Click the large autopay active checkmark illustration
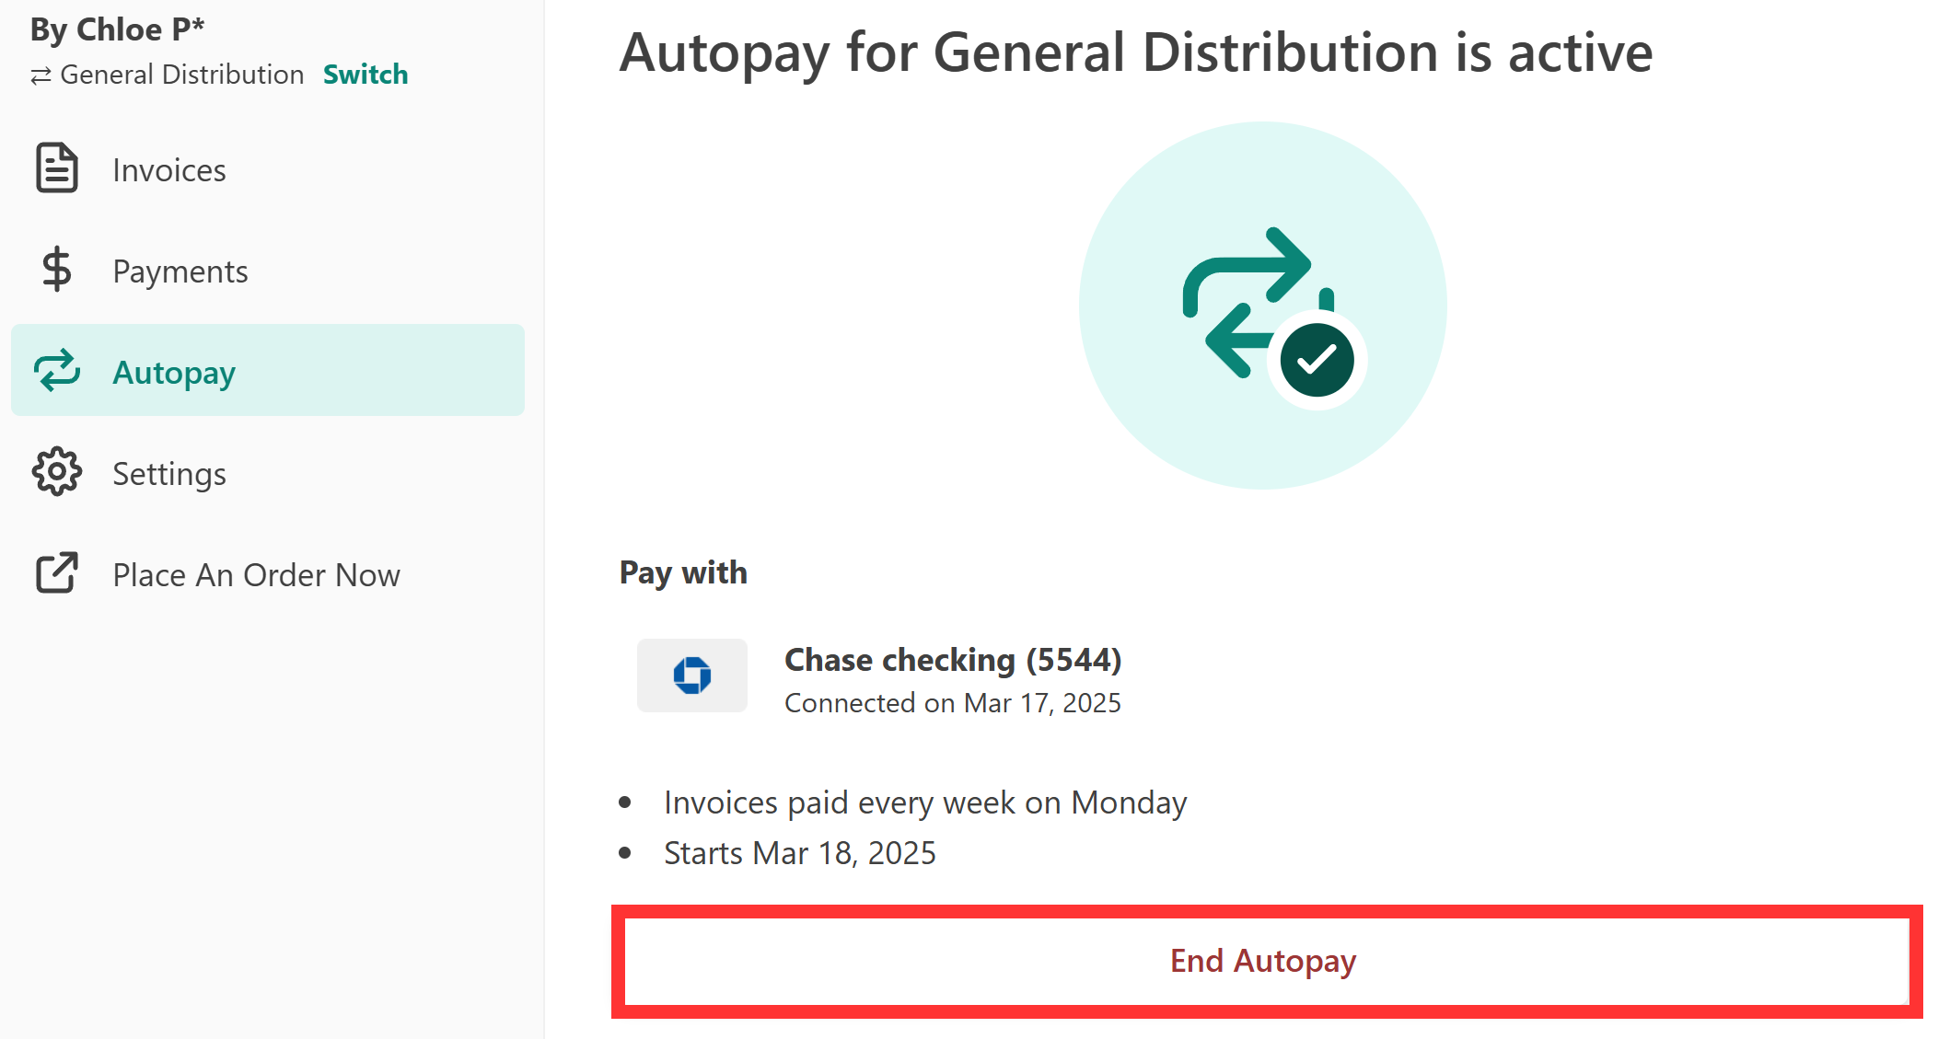Viewport: 1938px width, 1039px height. coord(1263,306)
